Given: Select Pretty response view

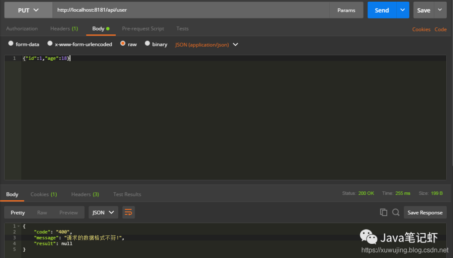Looking at the screenshot, I should 18,212.
